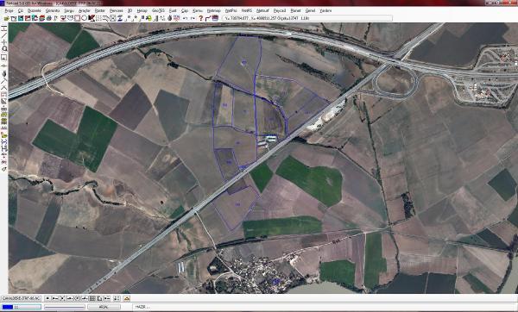Open the Yardım menu
Viewport: 518px width, 312px height.
point(325,10)
